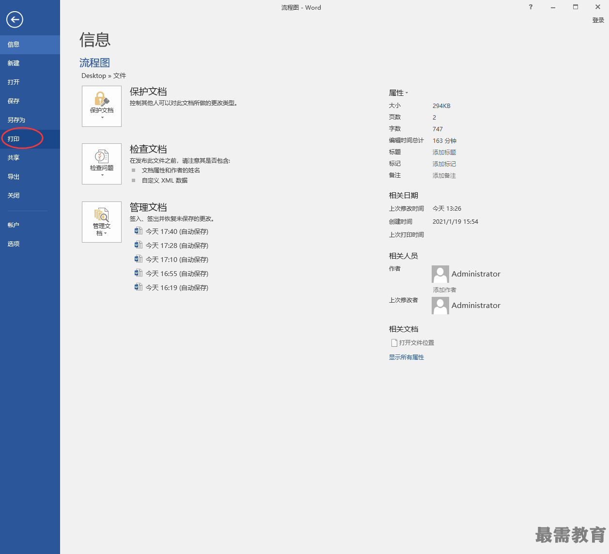
Task: Select 导出 in the sidebar
Action: pyautogui.click(x=30, y=177)
